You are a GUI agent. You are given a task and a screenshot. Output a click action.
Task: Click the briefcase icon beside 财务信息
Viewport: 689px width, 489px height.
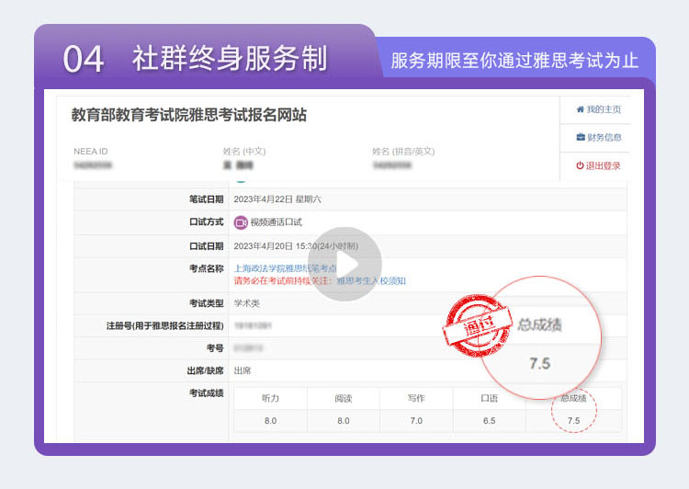pyautogui.click(x=581, y=137)
